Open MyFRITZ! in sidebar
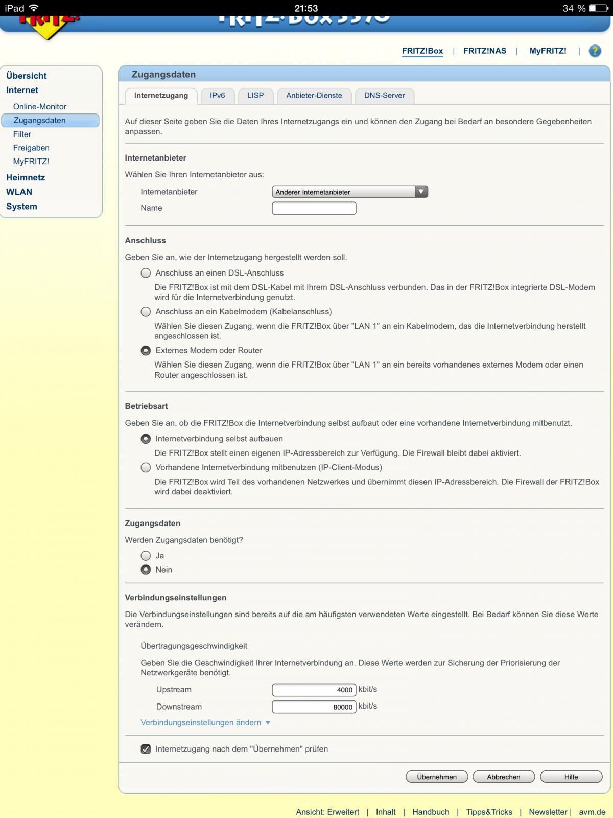Screen dimensions: 613x818 coord(31,161)
